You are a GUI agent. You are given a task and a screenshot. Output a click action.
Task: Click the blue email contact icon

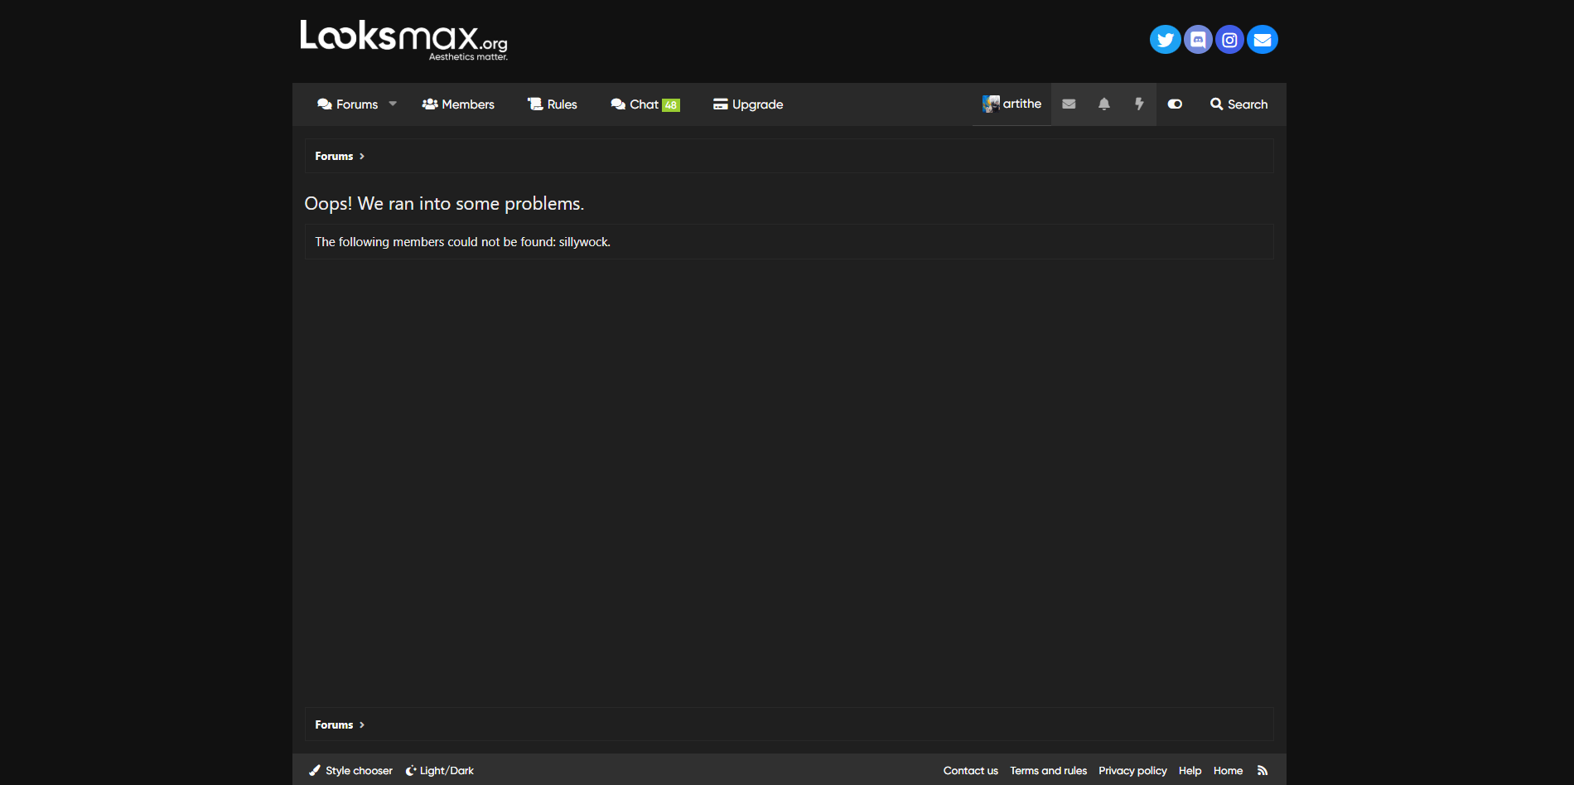1263,39
